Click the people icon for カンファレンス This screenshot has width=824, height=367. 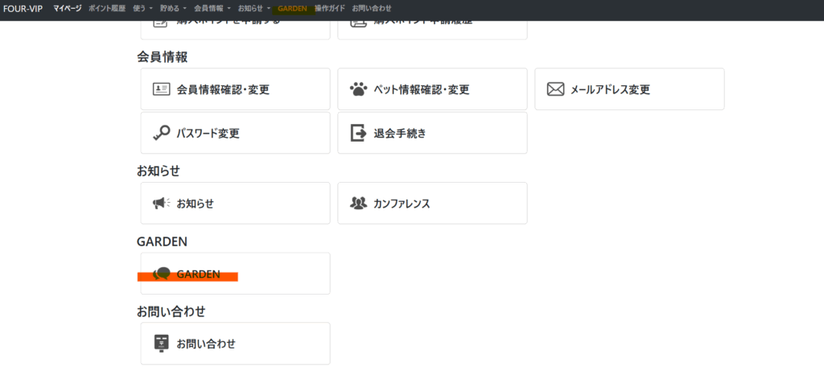[358, 203]
